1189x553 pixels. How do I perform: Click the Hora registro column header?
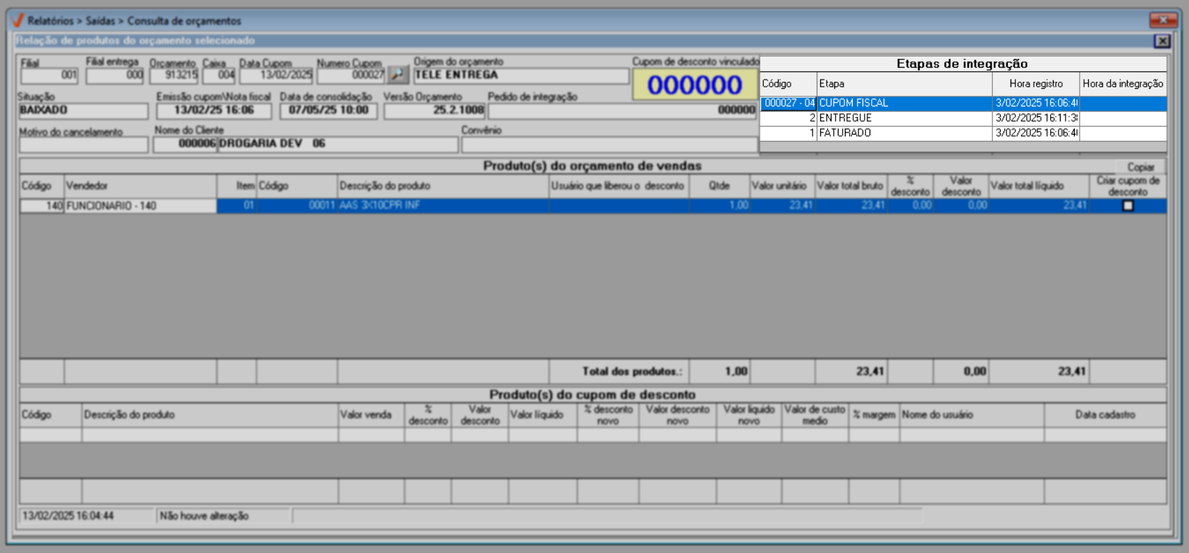pos(1035,84)
